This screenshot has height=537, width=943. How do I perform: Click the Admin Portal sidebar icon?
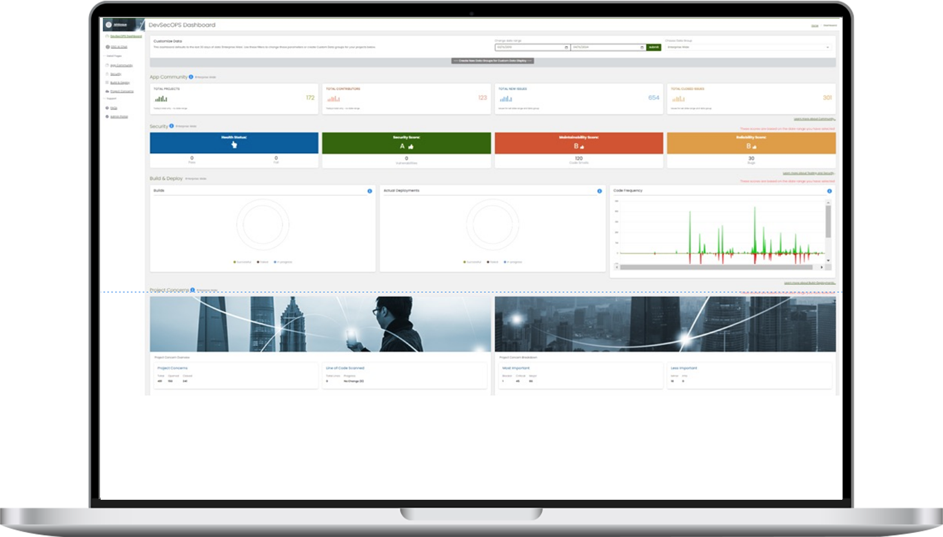[x=107, y=116]
